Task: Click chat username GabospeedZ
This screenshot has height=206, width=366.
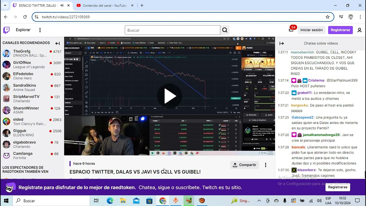Action: coord(303,117)
